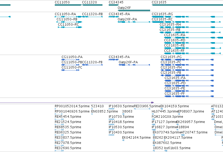Click protein CG11050-PA
The image size is (223, 152).
pos(70,60)
